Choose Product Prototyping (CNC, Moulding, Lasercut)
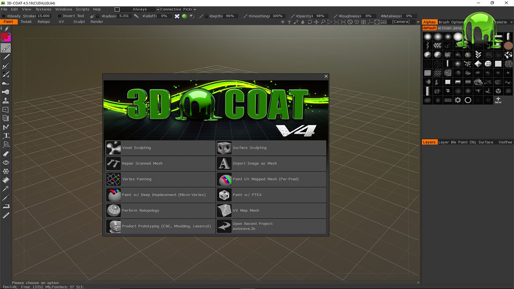Viewport: 514px width, 289px height. click(x=160, y=226)
